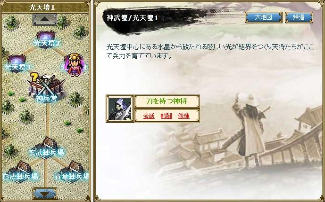Viewport: 325px width, 202px height.
Task: Click the 帰還 return button
Action: (x=299, y=17)
